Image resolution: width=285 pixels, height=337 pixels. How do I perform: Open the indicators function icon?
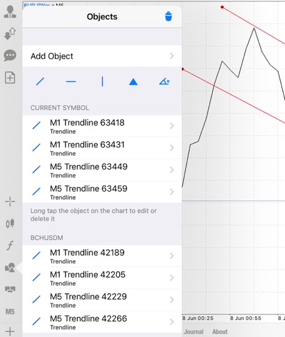10,246
